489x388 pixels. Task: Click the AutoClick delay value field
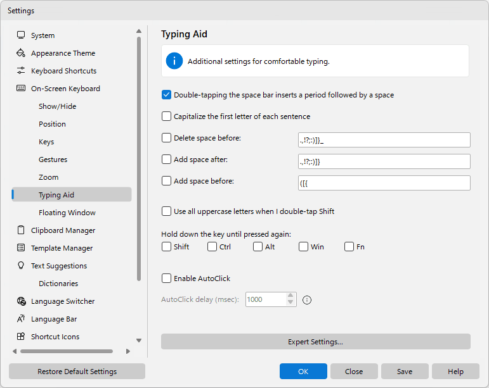[266, 299]
